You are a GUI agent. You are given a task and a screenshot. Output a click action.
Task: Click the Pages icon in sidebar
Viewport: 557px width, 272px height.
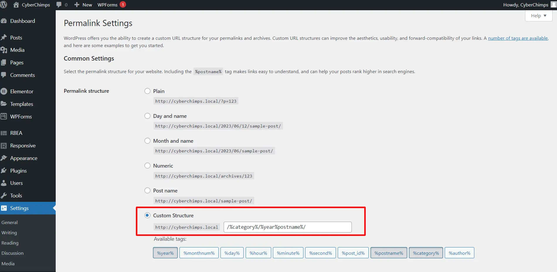pos(4,63)
